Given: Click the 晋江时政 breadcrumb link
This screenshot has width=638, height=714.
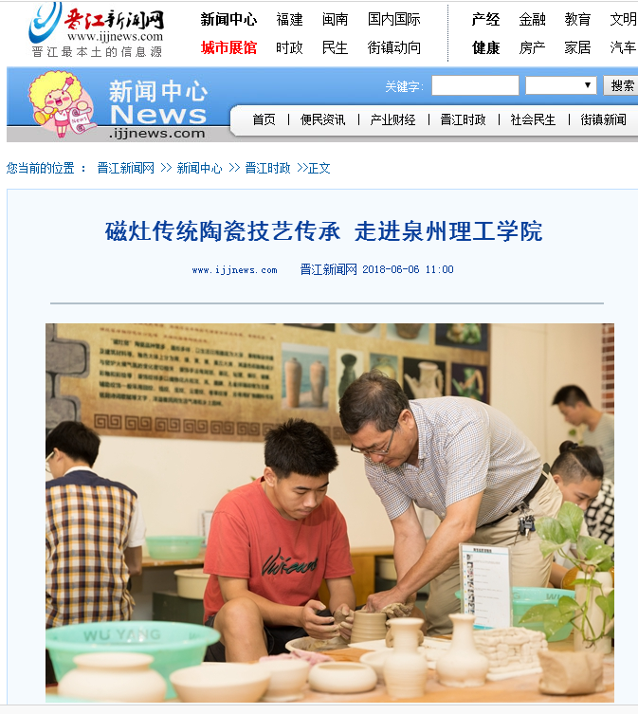Looking at the screenshot, I should [x=267, y=169].
